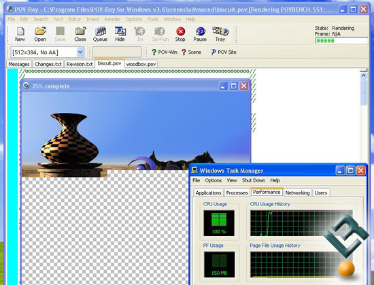The image size is (374, 285).
Task: Open the Render menu
Action: coord(112,19)
